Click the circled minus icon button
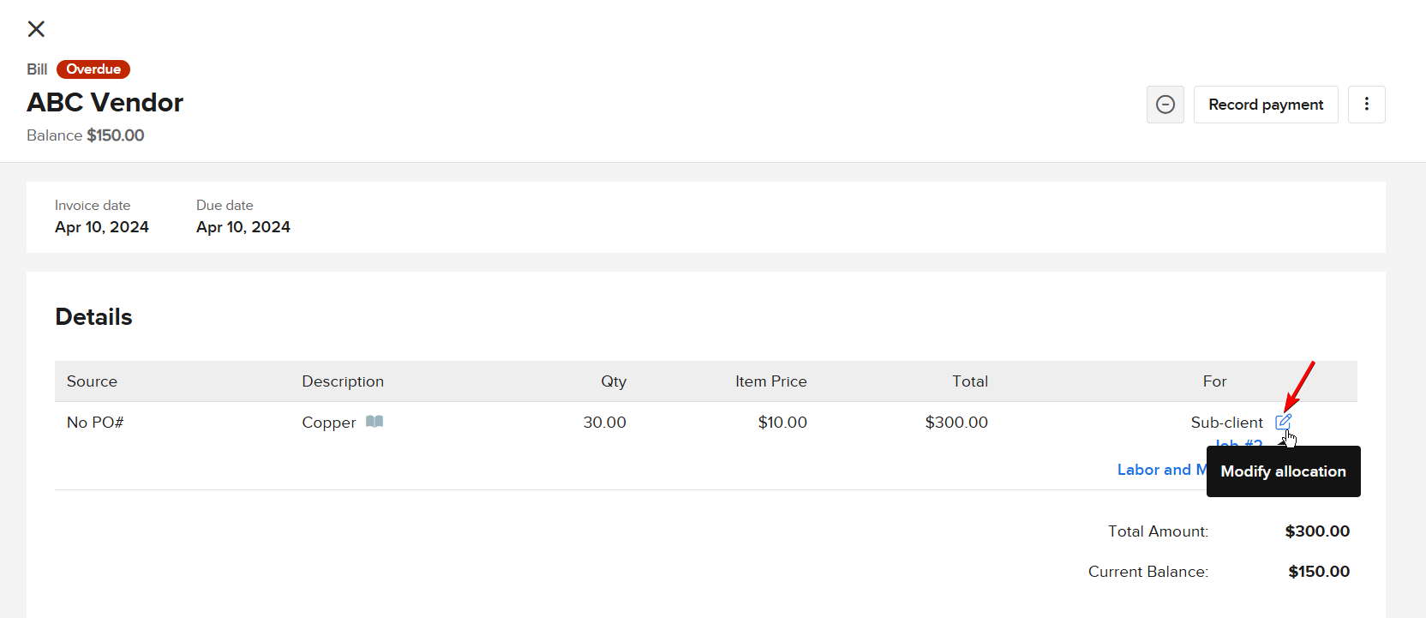Image resolution: width=1426 pixels, height=618 pixels. [x=1165, y=105]
